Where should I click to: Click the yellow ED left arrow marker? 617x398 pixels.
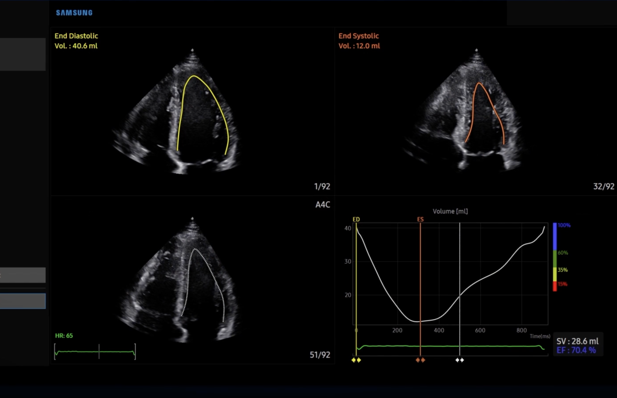[353, 360]
